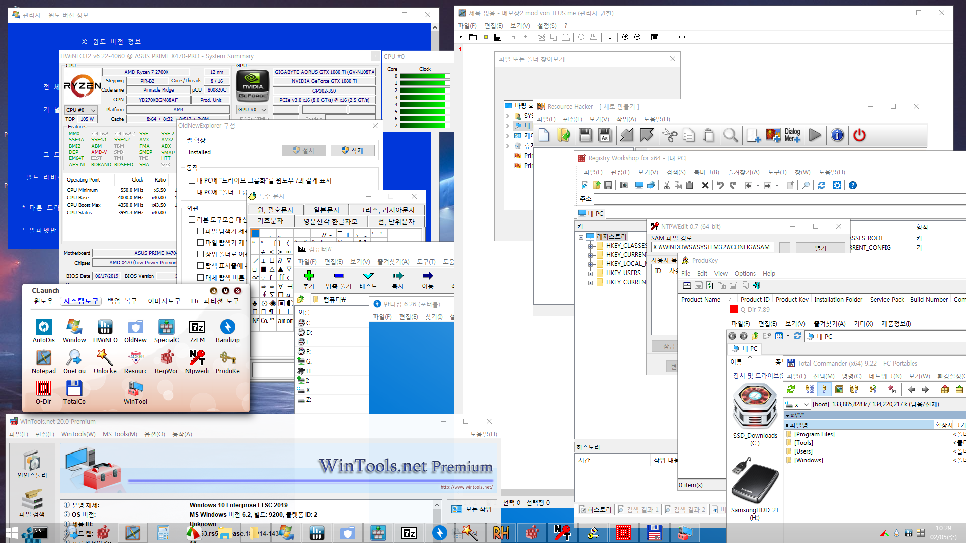Collapse the registry root node in Registry Workshop

pos(581,237)
